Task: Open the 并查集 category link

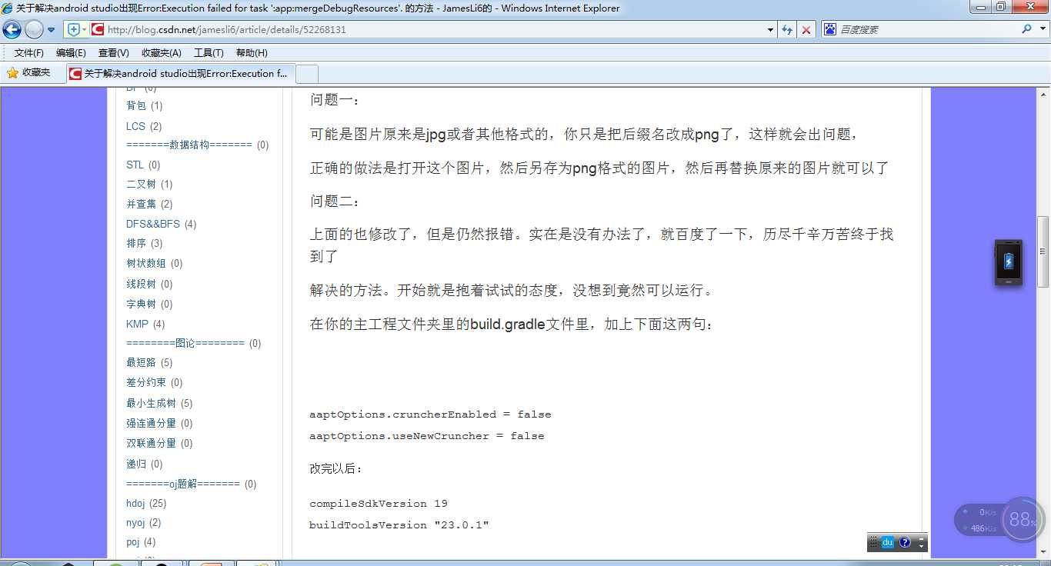Action: [141, 204]
